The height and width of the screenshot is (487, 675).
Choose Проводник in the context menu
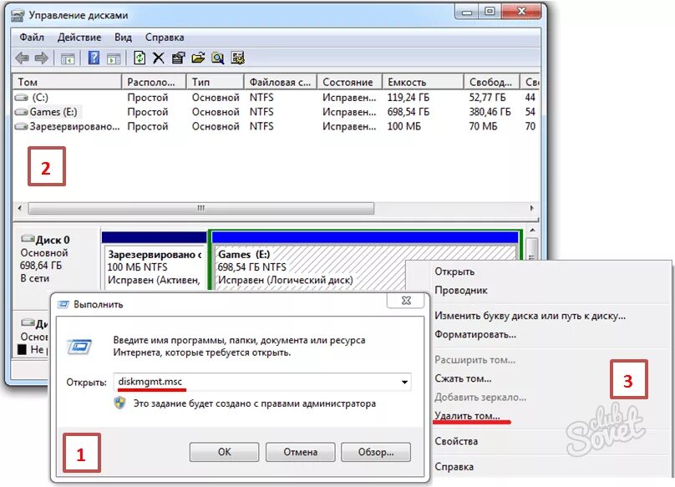click(461, 290)
